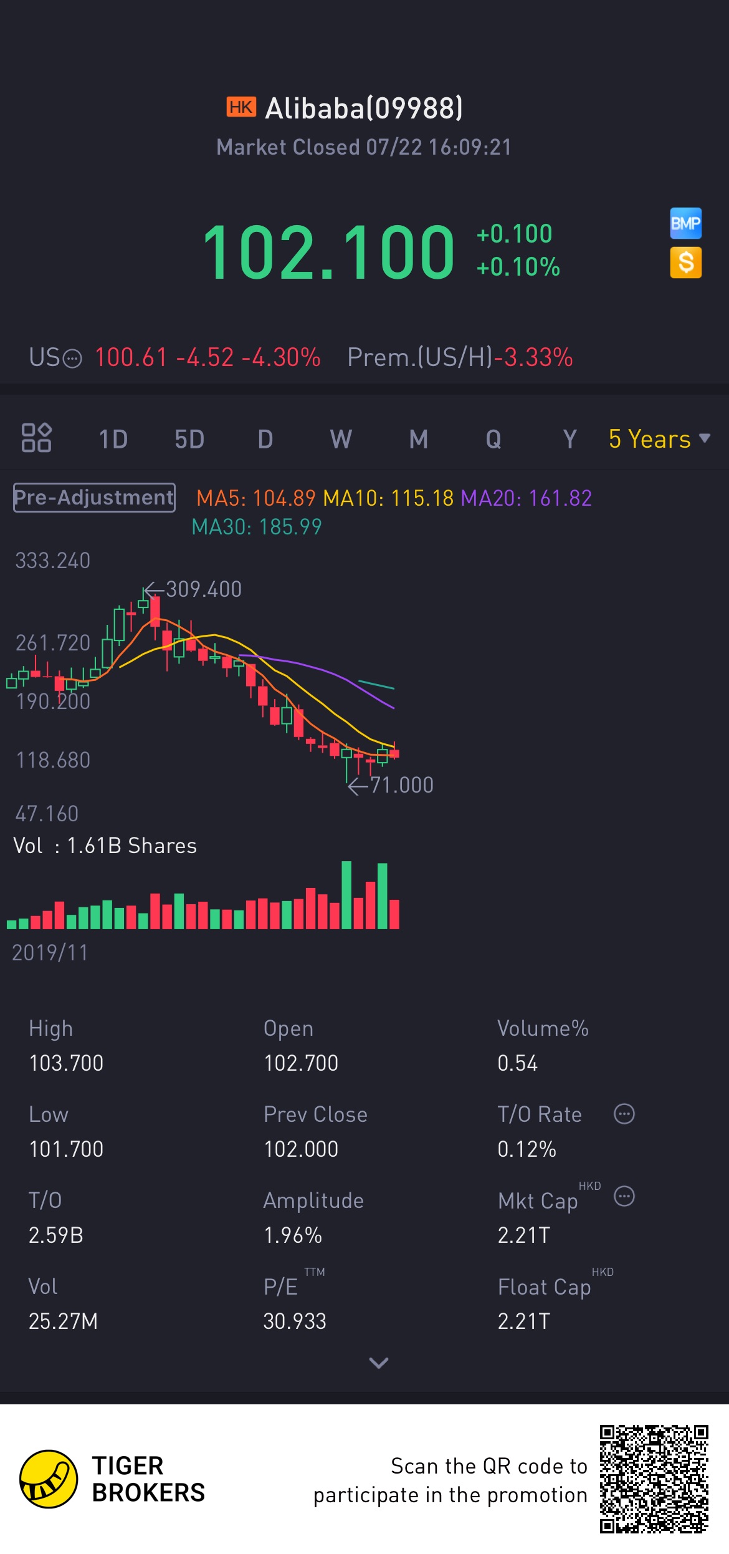Click the info icon beside US price
The image size is (729, 1554).
pos(73,359)
